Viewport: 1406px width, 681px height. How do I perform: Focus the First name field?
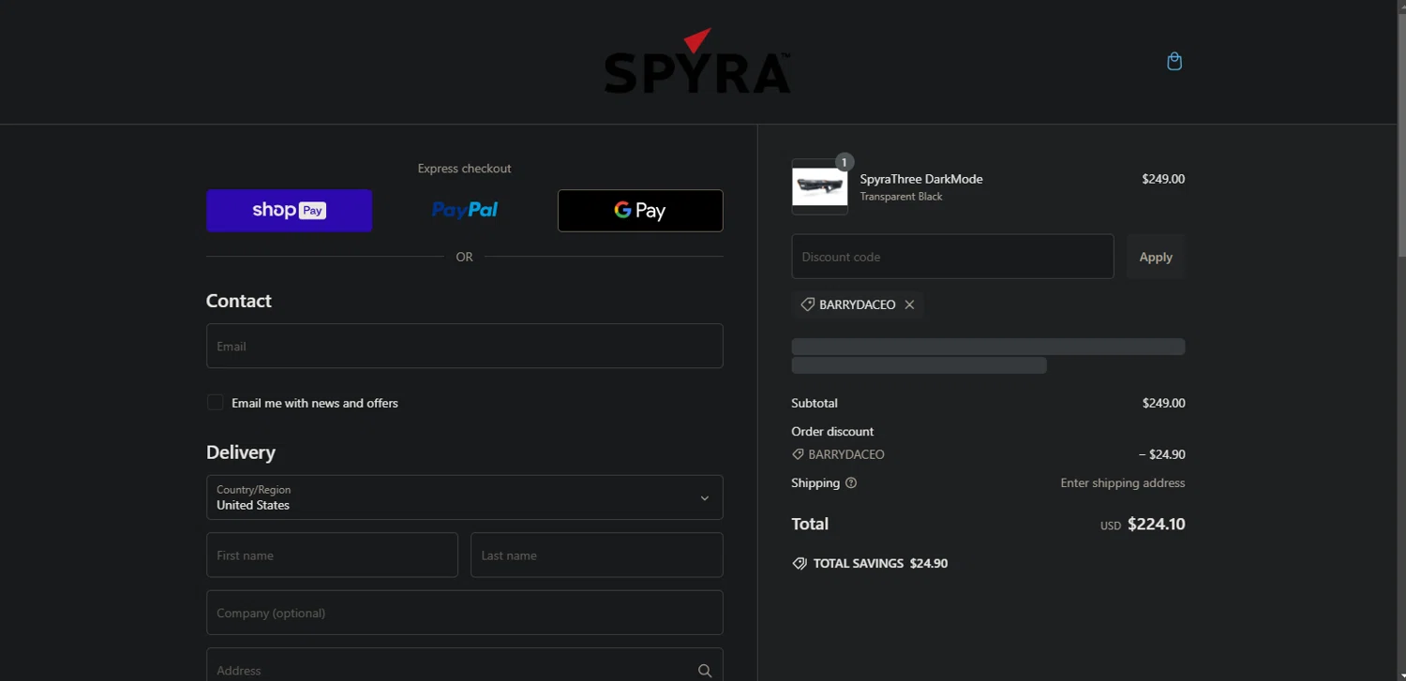332,555
